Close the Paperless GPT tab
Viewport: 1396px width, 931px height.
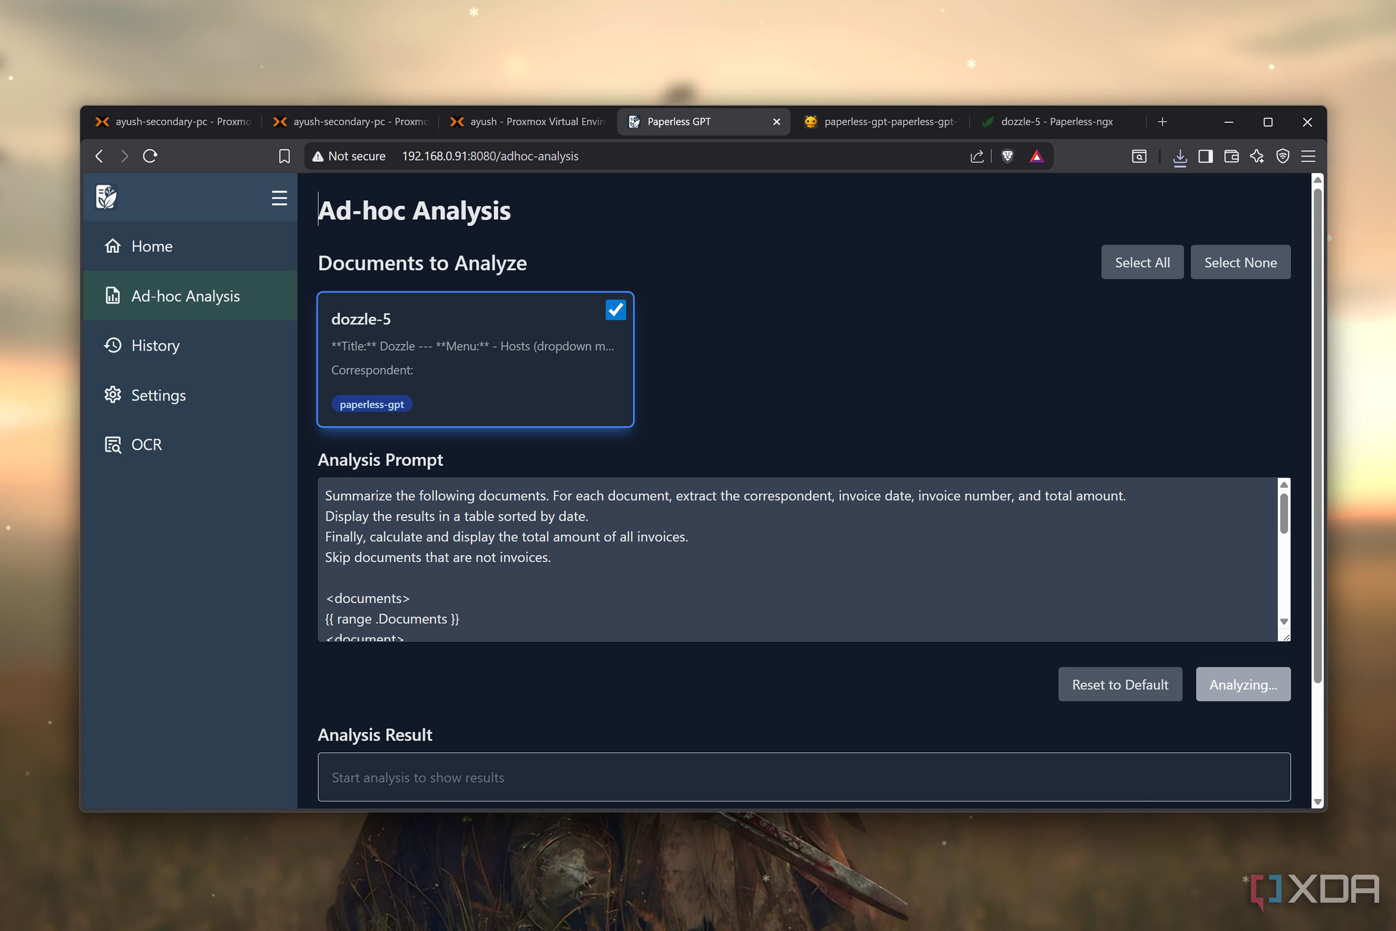click(x=776, y=121)
